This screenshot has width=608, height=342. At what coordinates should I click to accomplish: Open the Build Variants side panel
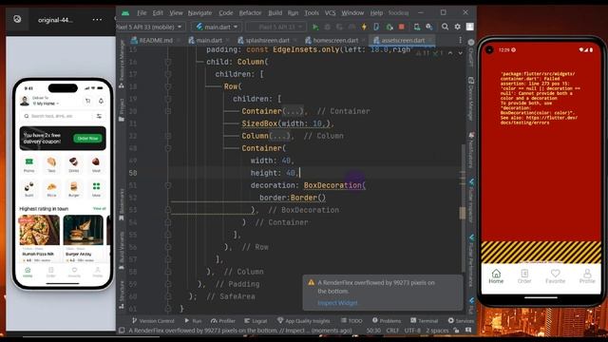122,250
